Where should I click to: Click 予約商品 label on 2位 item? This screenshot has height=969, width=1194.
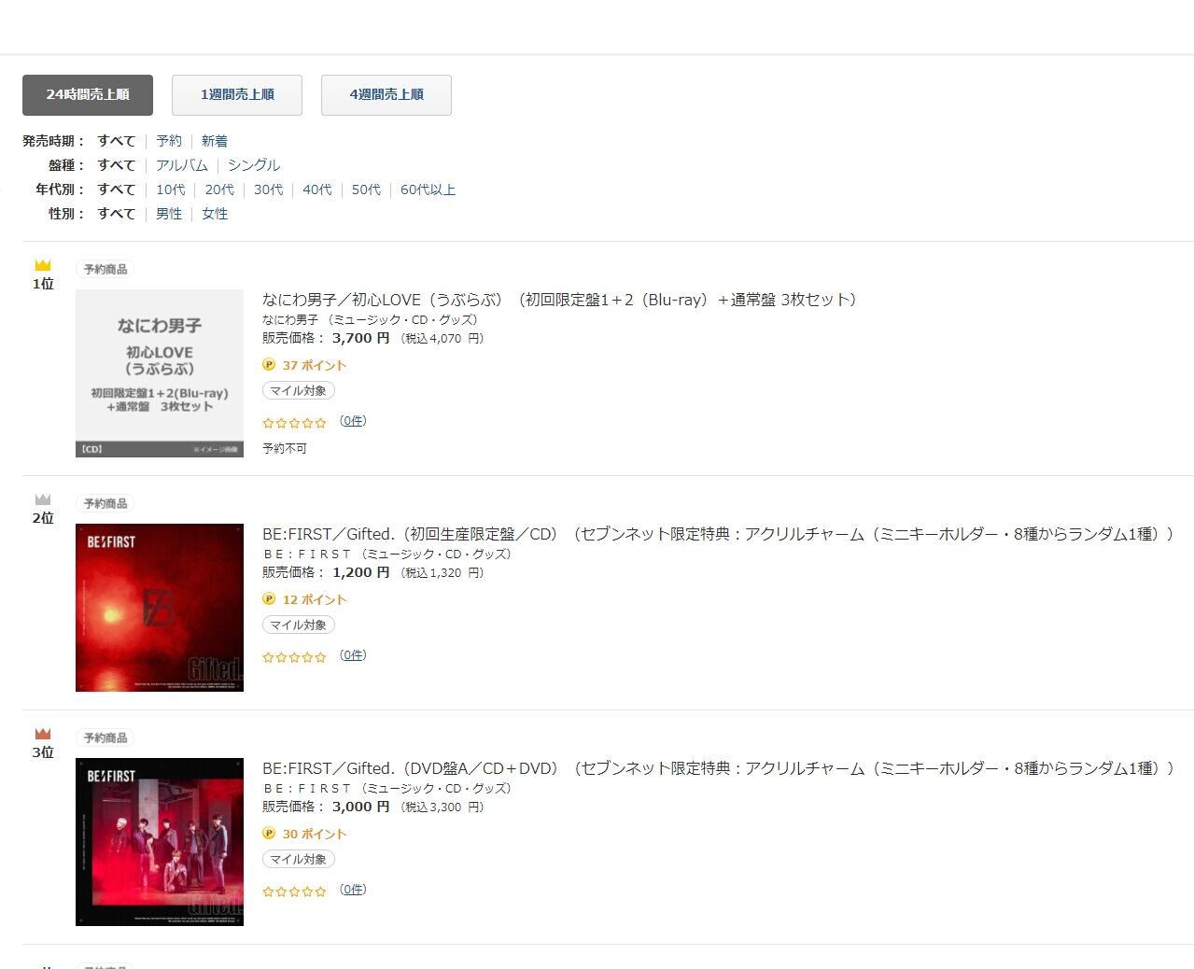pyautogui.click(x=105, y=504)
